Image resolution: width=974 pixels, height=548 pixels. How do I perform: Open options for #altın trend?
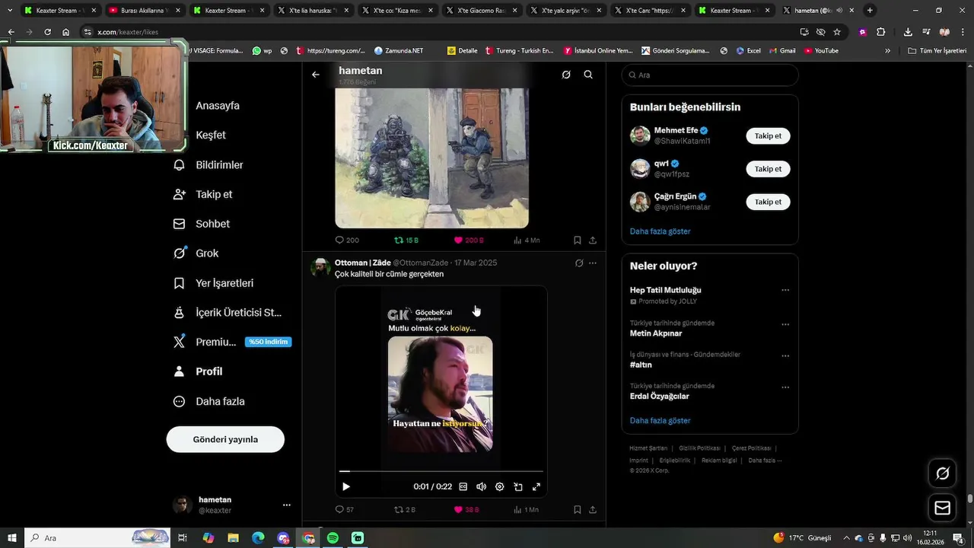785,355
